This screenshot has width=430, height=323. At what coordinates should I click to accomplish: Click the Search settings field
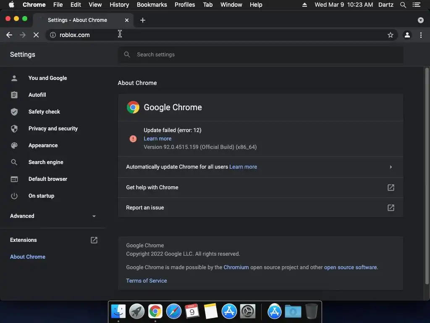tap(260, 54)
